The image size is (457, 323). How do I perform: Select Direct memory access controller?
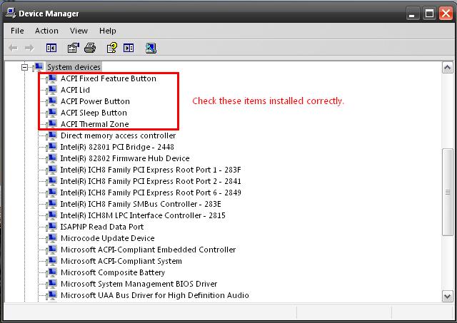click(x=118, y=135)
